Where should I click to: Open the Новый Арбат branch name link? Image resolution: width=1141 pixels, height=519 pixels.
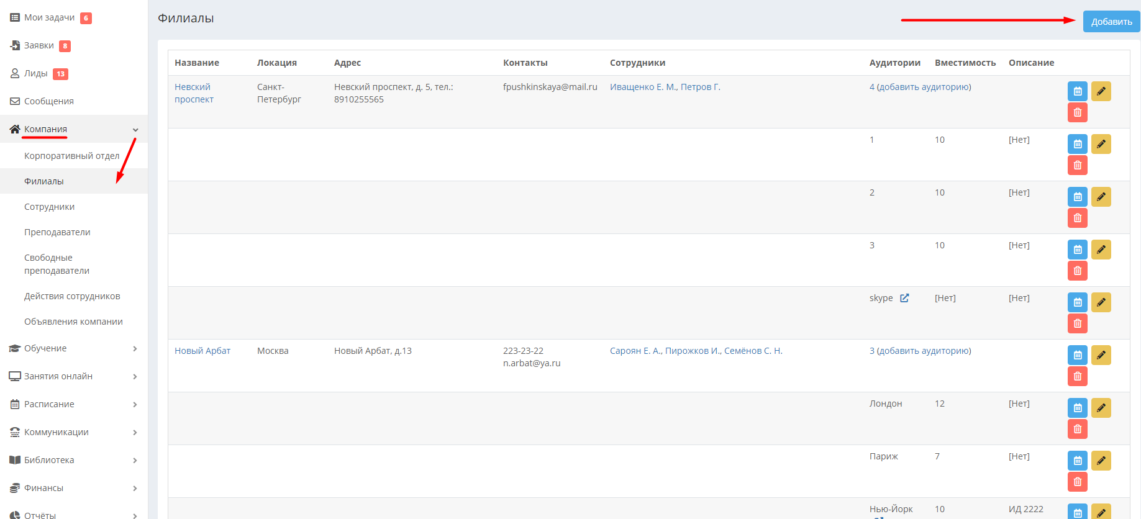pos(202,351)
